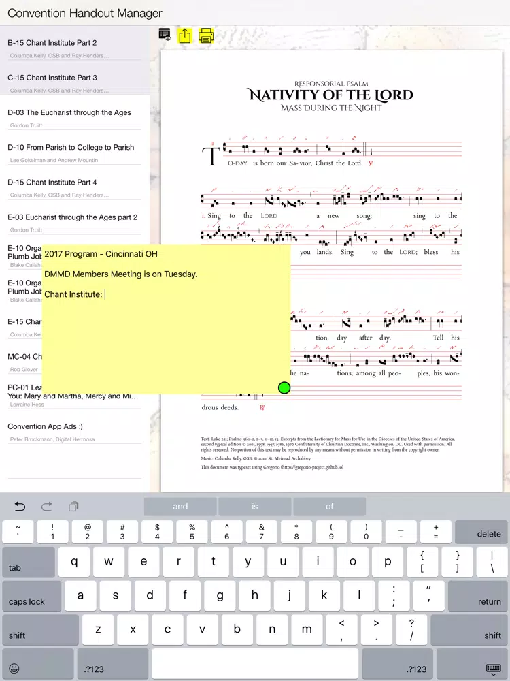
Task: Toggle the document view eye icon
Action: click(x=165, y=35)
